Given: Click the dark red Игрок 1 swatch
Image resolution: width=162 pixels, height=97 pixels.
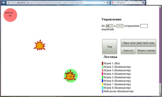Looking at the screenshot, I should click(102, 63).
